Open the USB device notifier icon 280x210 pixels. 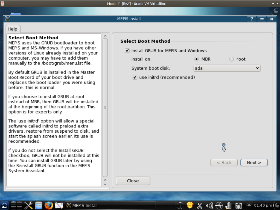[219, 206]
